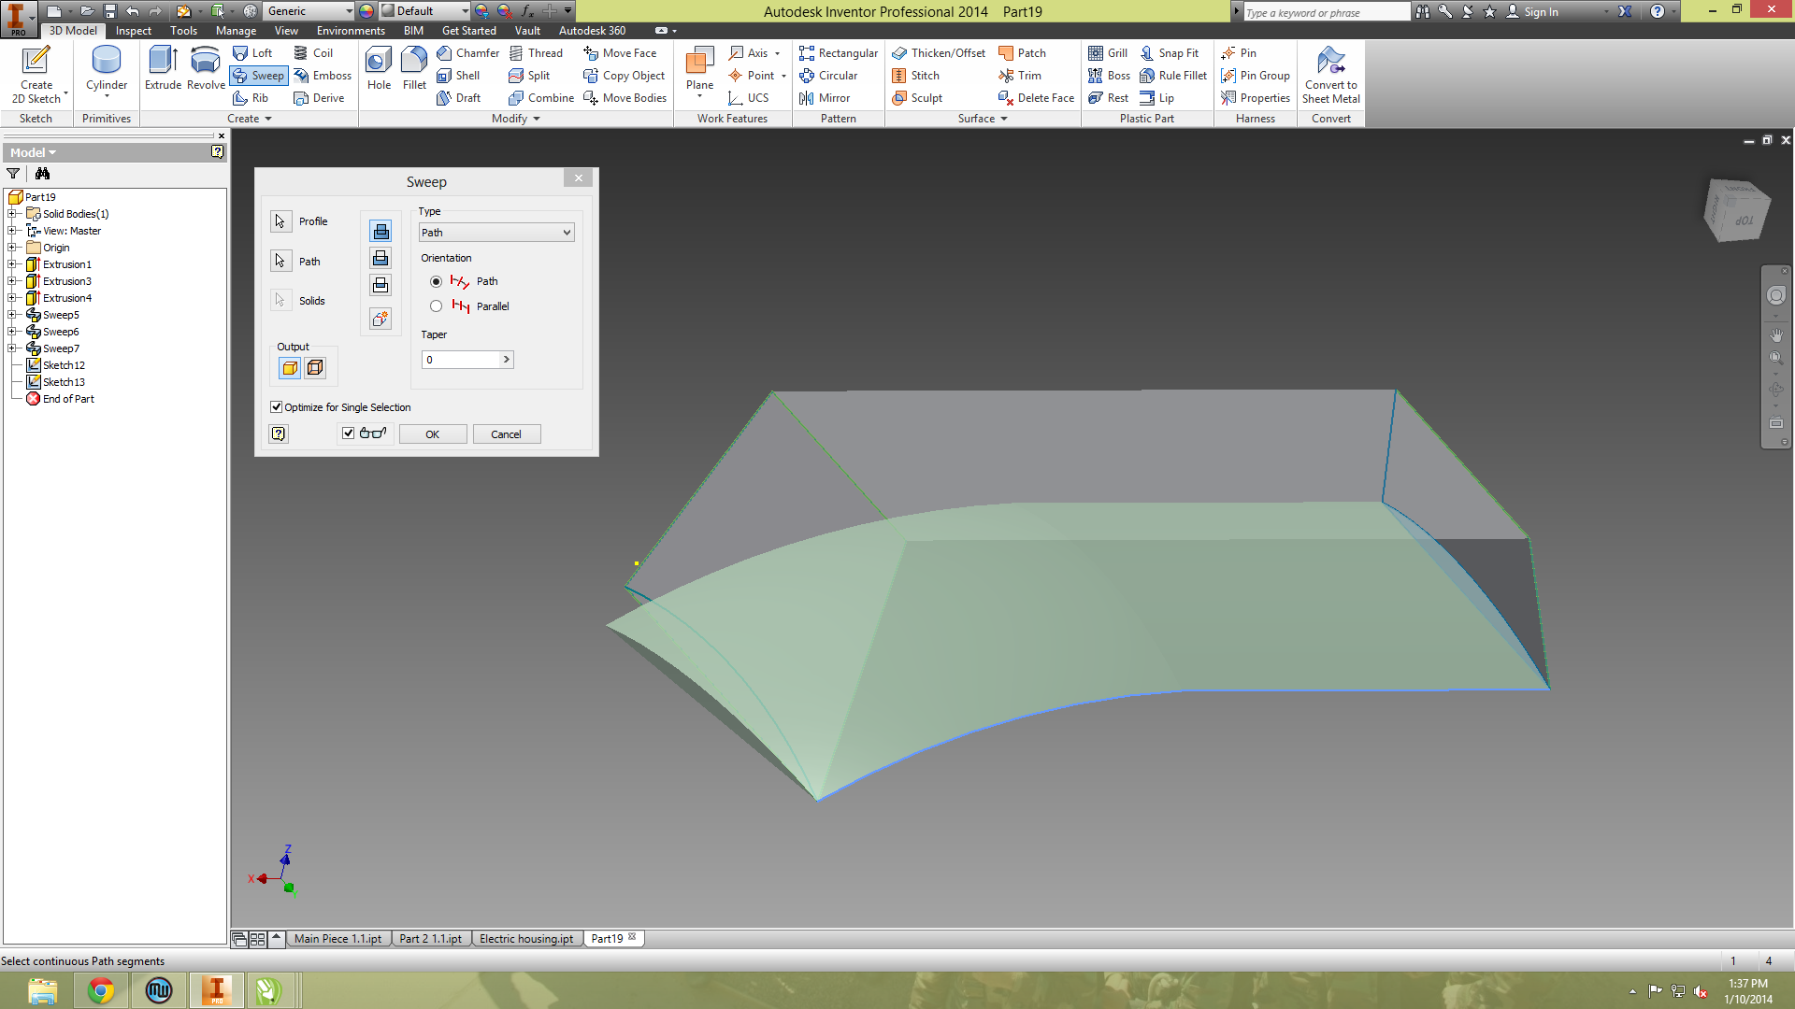Open the Electric housing.ipt document tab
1795x1009 pixels.
525,938
